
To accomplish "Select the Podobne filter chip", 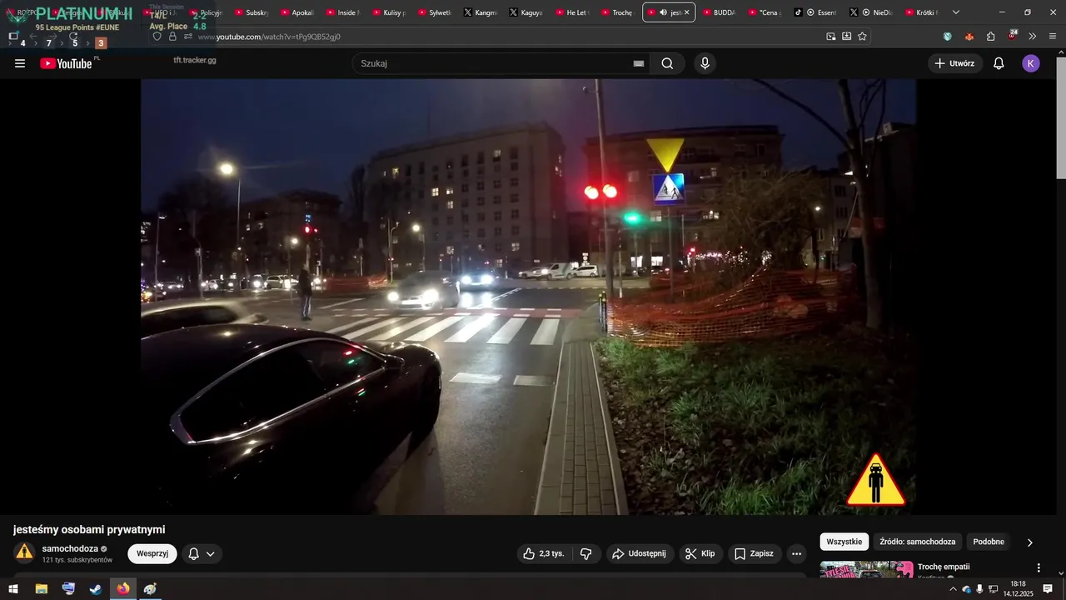I will (989, 542).
